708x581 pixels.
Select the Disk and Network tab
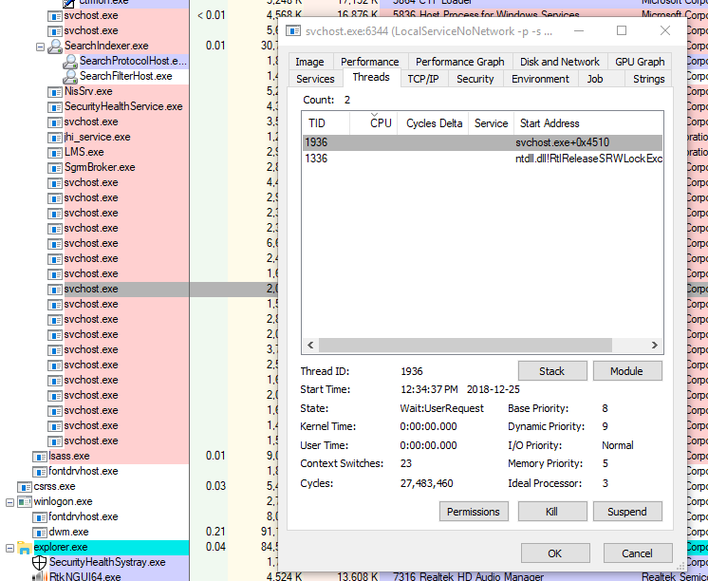pyautogui.click(x=560, y=62)
